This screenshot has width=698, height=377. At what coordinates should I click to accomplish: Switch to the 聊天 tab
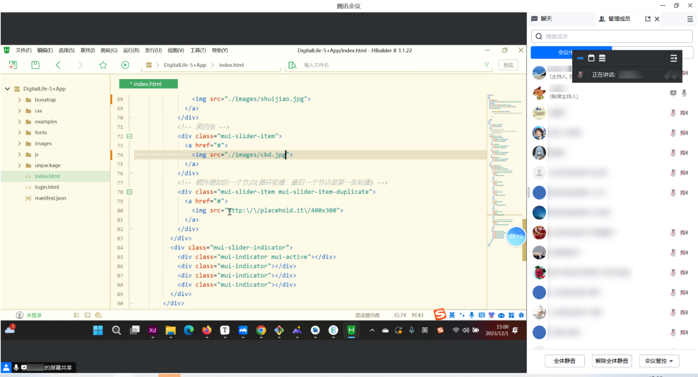click(x=542, y=18)
